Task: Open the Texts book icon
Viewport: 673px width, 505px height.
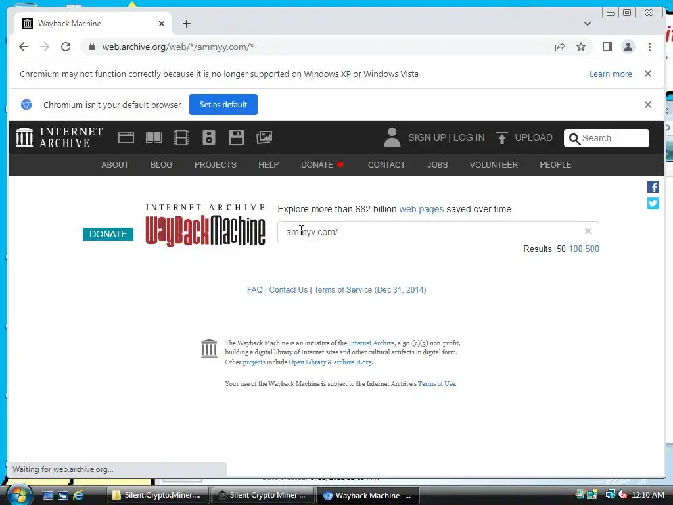Action: click(154, 137)
